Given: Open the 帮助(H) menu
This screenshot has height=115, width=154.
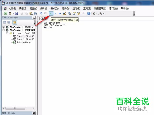Looking at the screenshot, I should coord(125,8).
